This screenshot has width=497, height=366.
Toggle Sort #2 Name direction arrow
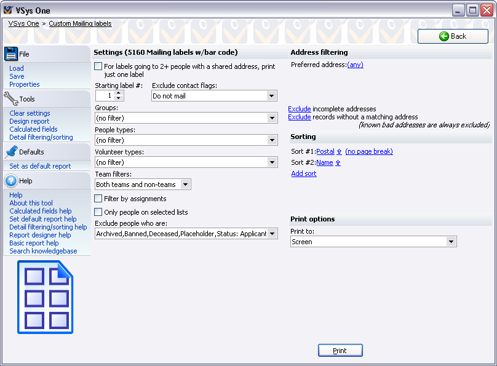pyautogui.click(x=338, y=162)
